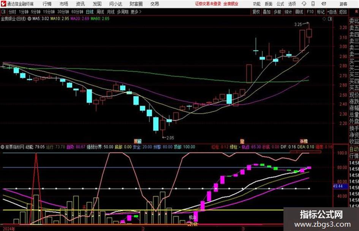Switch to 60分钟 period
The height and width of the screenshot is (231, 359).
click(x=77, y=12)
